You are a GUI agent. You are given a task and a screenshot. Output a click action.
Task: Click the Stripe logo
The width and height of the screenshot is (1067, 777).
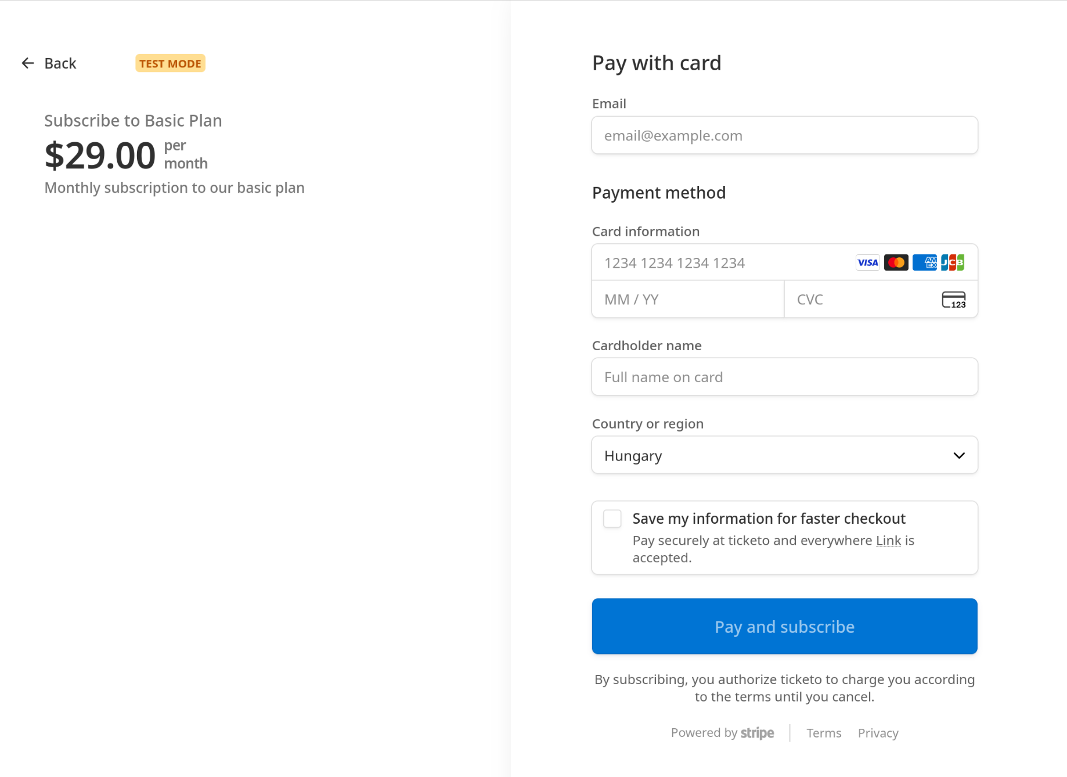point(757,733)
